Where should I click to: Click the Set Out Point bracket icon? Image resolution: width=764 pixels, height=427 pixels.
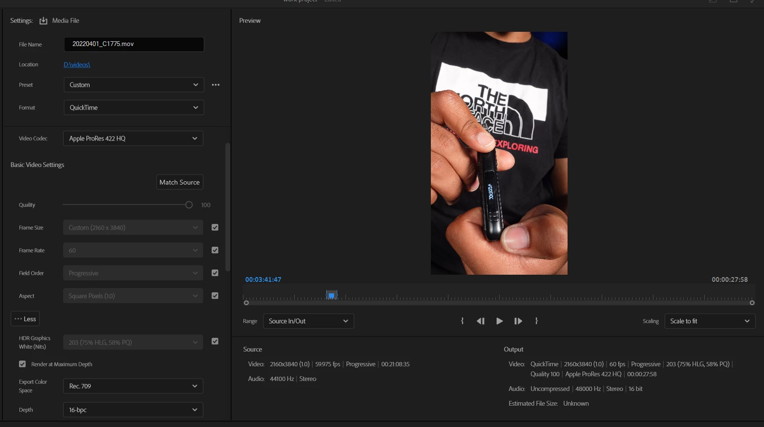click(x=536, y=321)
